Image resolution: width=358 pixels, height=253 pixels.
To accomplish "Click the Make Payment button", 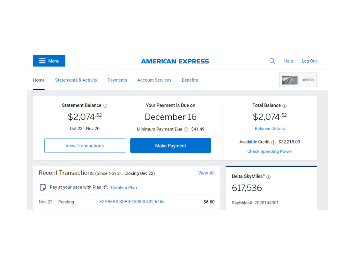I will (171, 145).
